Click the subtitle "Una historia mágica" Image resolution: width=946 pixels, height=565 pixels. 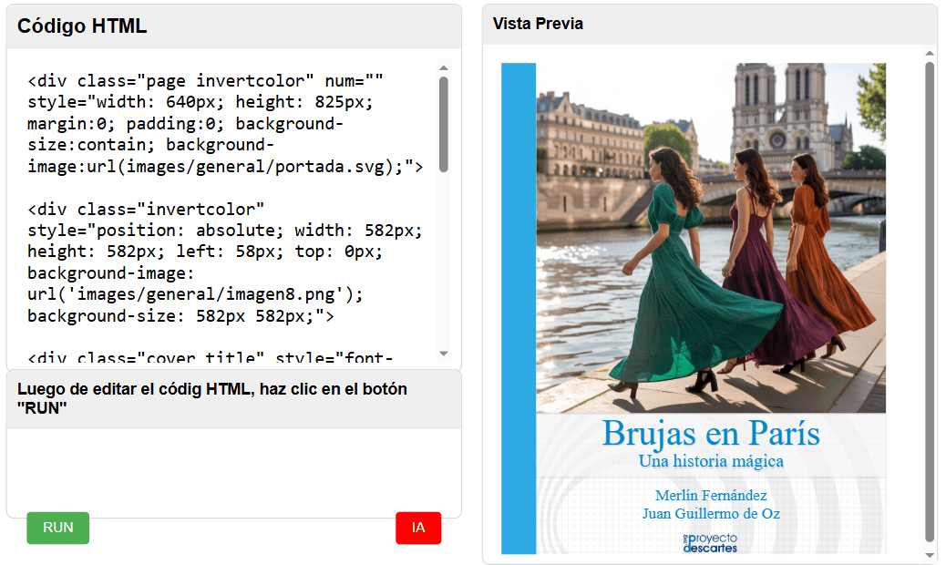(x=711, y=461)
